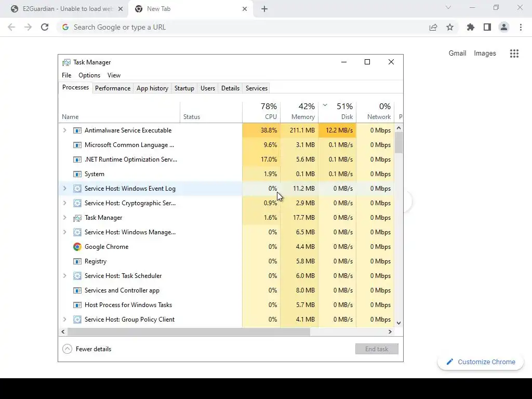Open the File menu
This screenshot has height=399, width=532.
point(66,75)
